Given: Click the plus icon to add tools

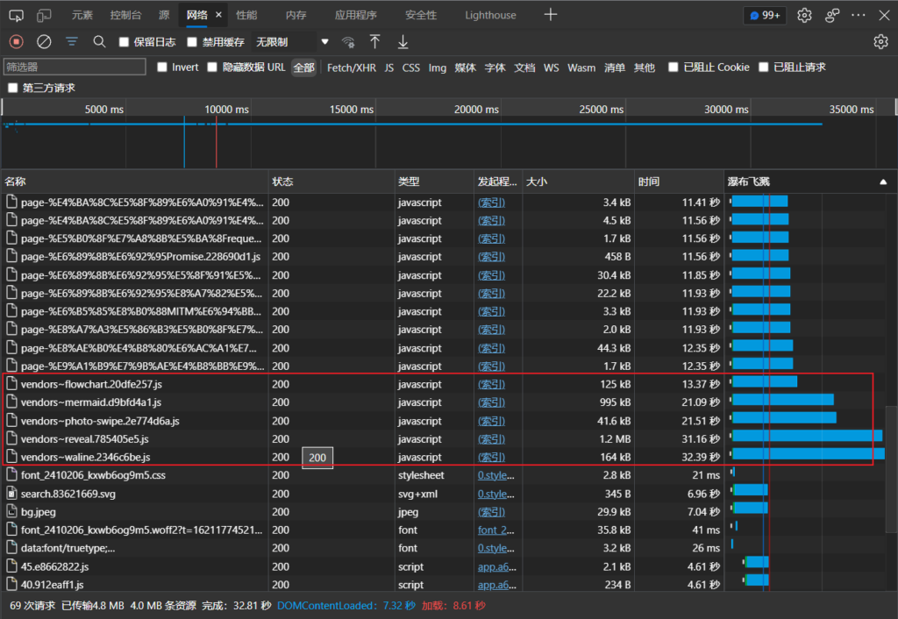Looking at the screenshot, I should [550, 15].
